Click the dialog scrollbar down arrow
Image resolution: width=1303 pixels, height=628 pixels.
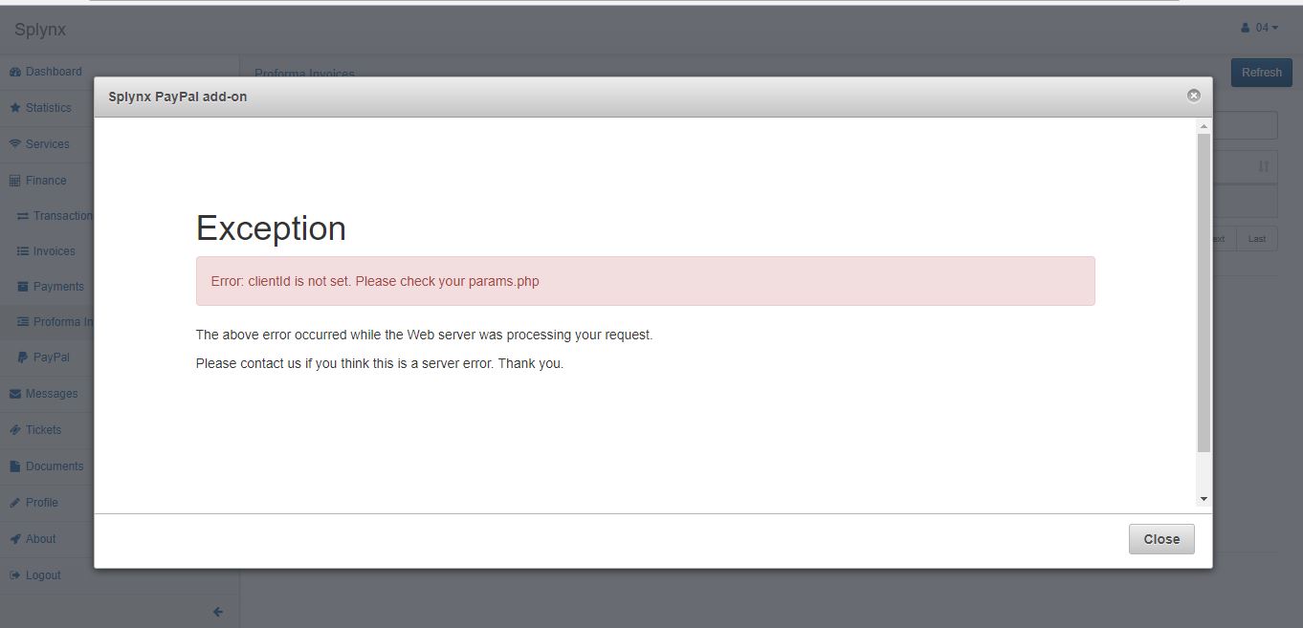[x=1204, y=499]
